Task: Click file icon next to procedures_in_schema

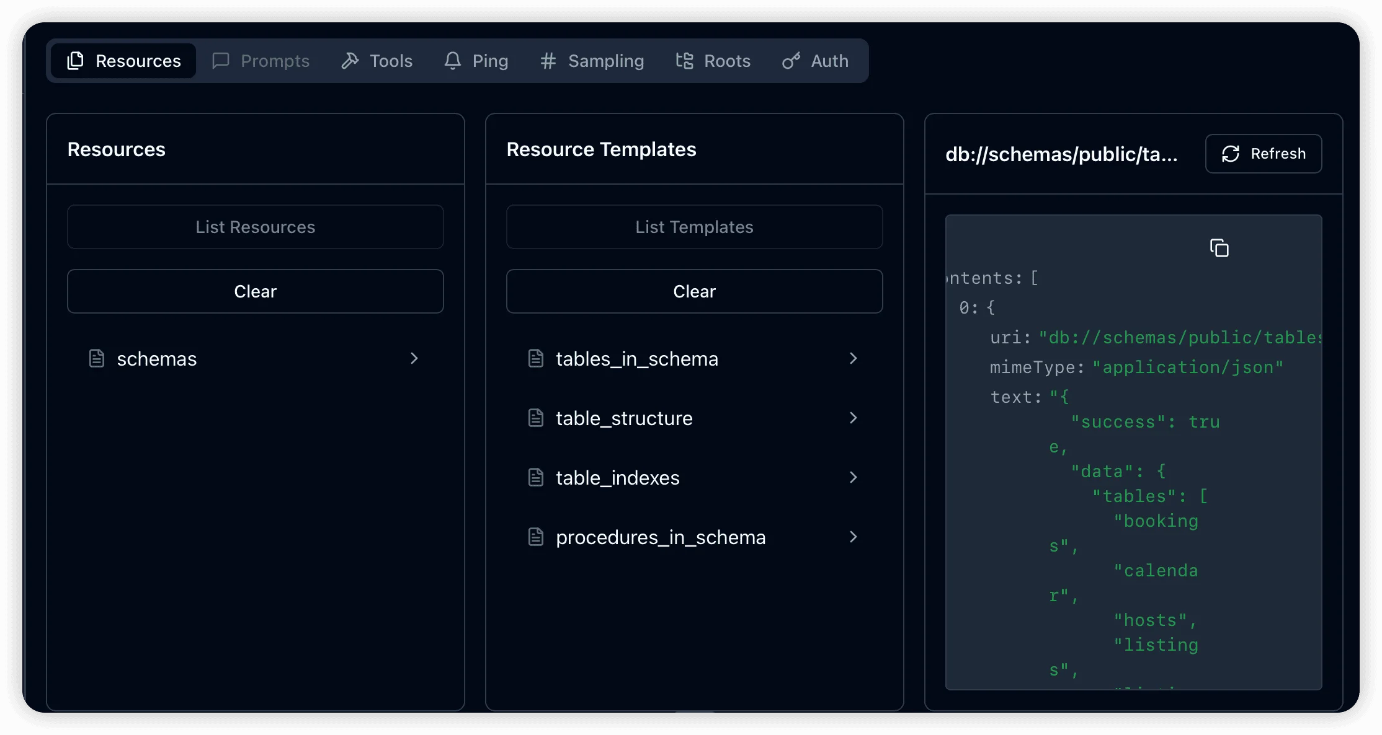Action: 536,537
